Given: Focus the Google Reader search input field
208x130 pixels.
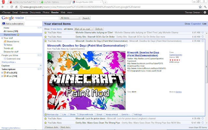Looking at the screenshot, I should [42, 18].
